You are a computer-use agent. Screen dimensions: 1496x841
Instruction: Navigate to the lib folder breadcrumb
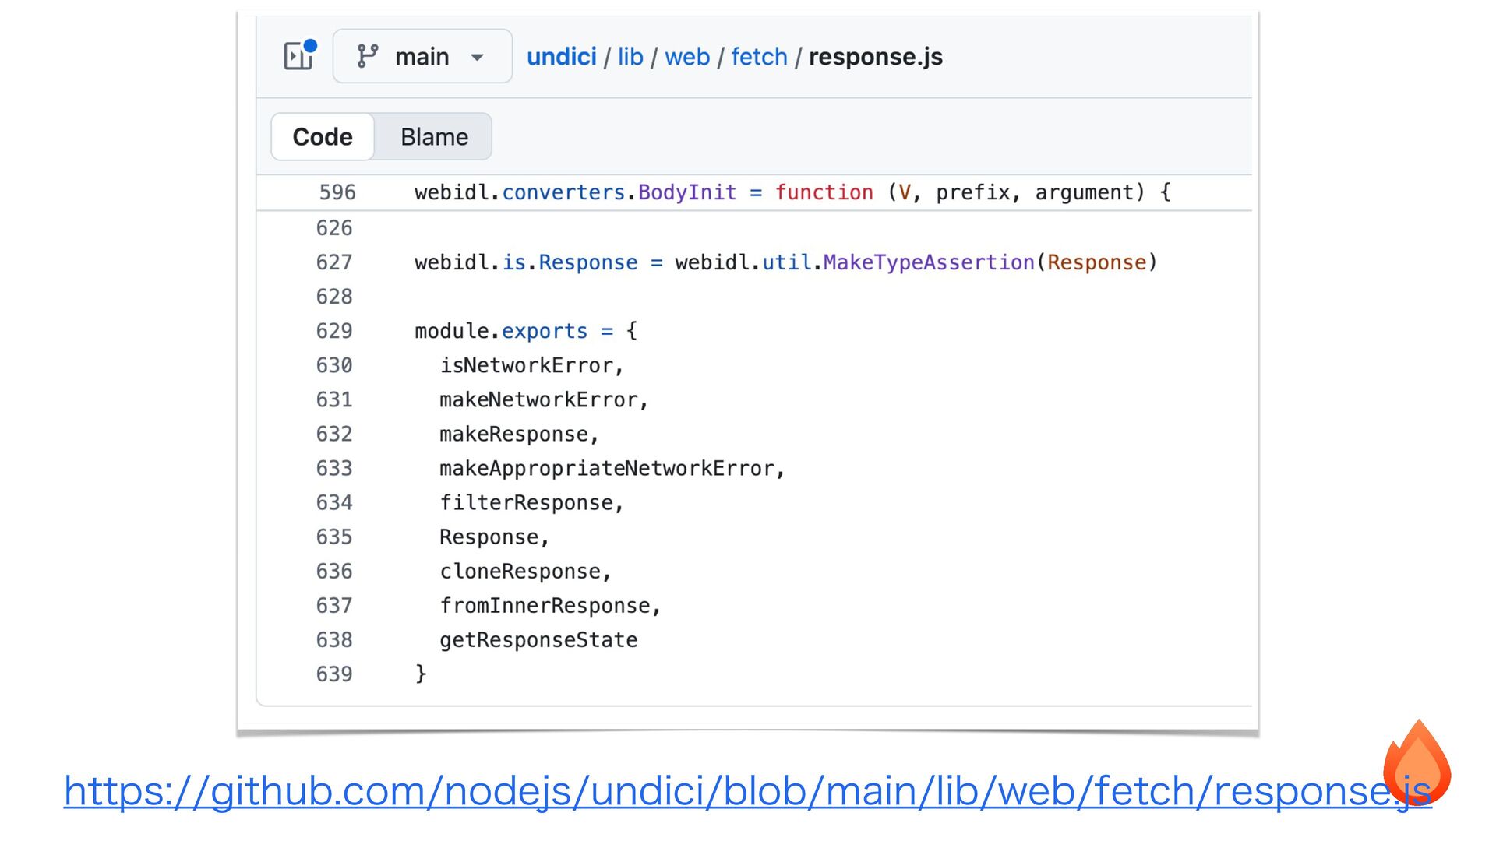tap(630, 57)
